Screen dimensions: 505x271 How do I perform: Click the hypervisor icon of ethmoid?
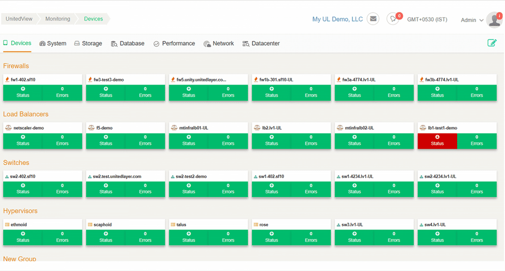(x=7, y=224)
